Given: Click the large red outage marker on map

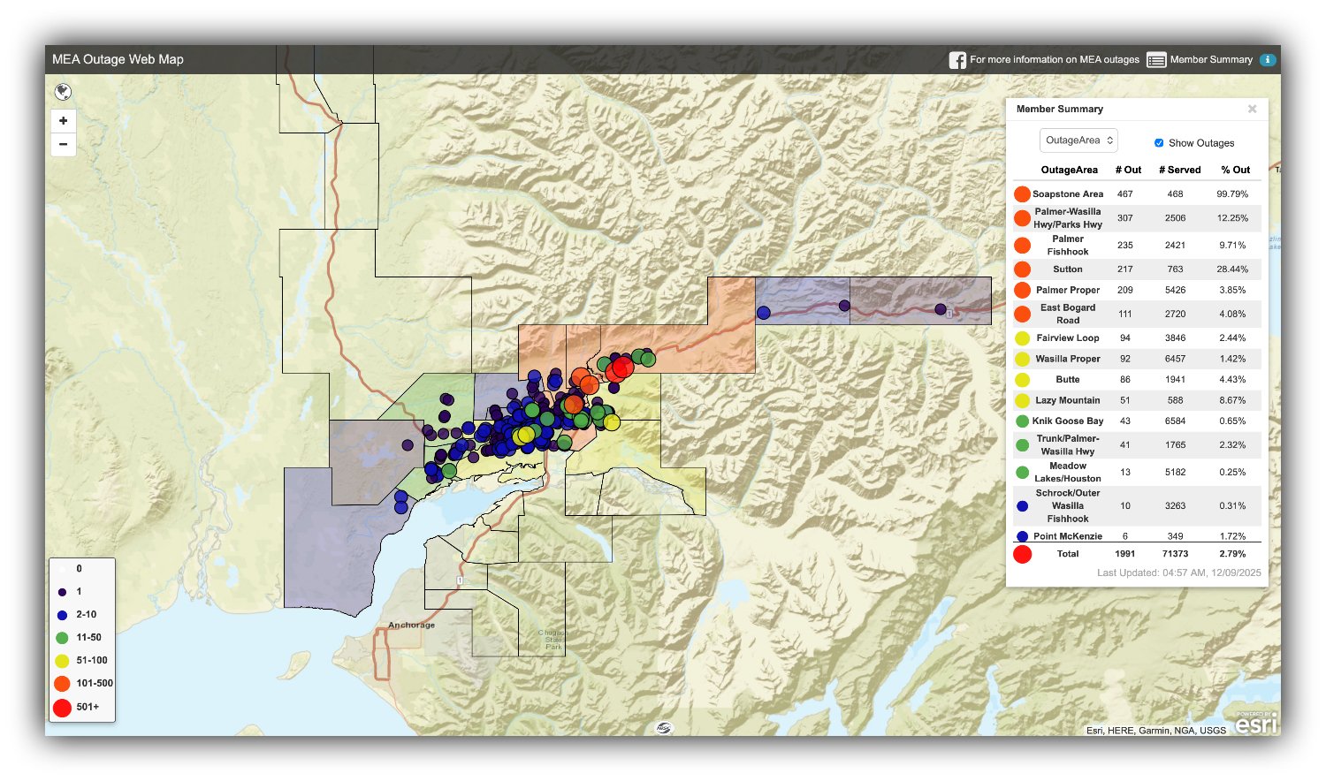Looking at the screenshot, I should click(621, 368).
